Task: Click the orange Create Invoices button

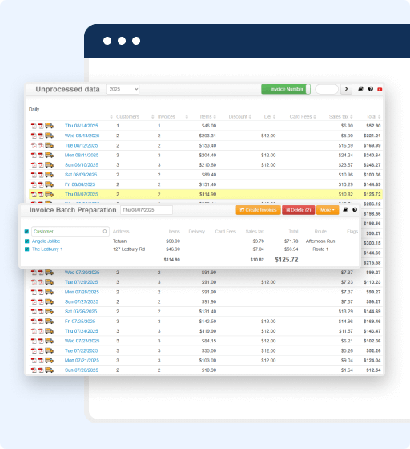Action: (x=258, y=210)
